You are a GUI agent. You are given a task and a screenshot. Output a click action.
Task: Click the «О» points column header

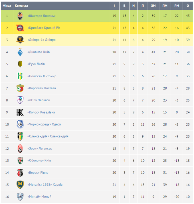(x=187, y=6)
